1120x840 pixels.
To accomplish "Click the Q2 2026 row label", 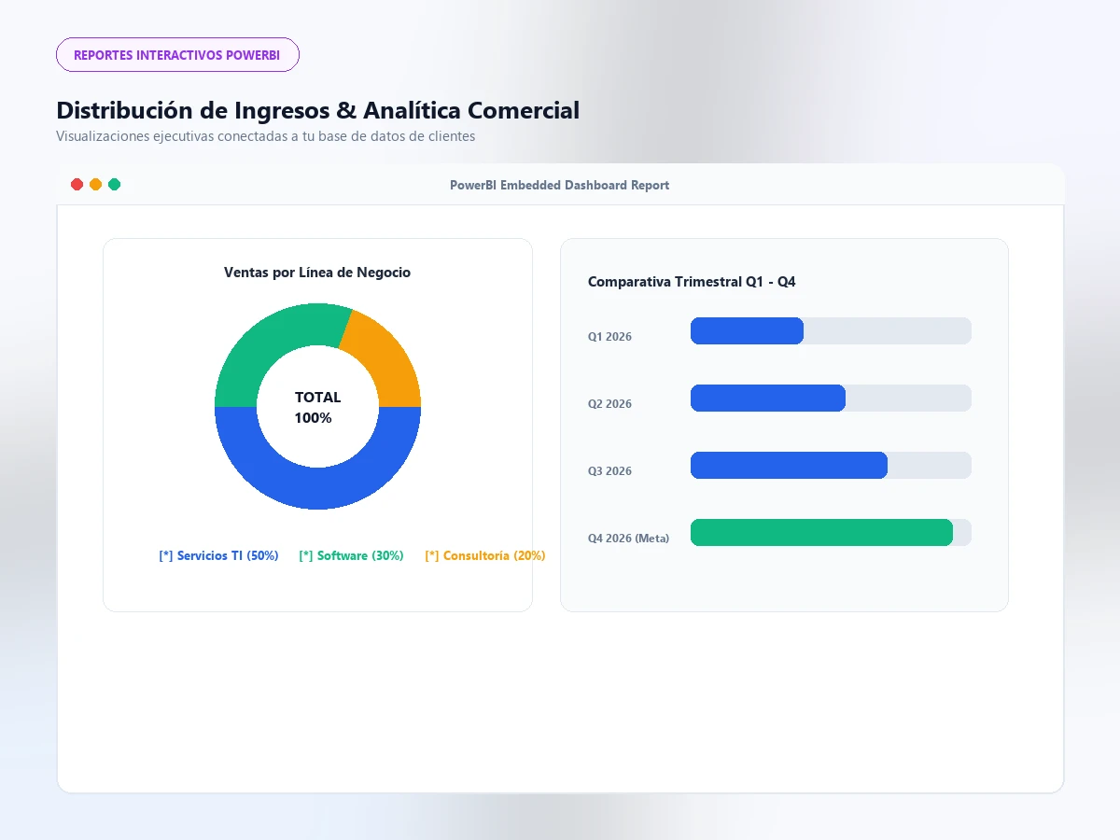I will coord(609,404).
